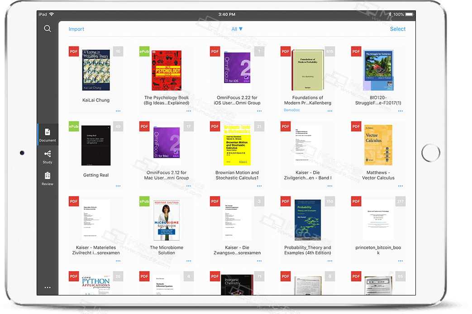Tap the 3:40 PM clock
This screenshot has height=314, width=472.
(227, 14)
